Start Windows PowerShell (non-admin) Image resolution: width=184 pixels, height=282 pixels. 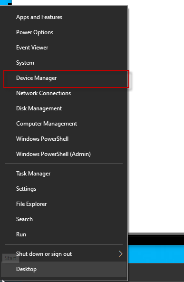pos(64,139)
